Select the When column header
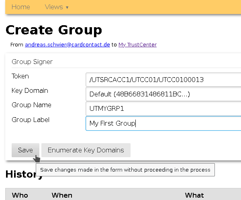 [x=62, y=195]
